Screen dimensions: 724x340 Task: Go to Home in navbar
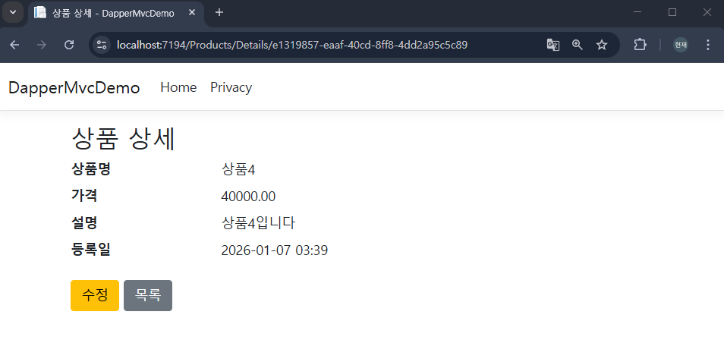[178, 87]
